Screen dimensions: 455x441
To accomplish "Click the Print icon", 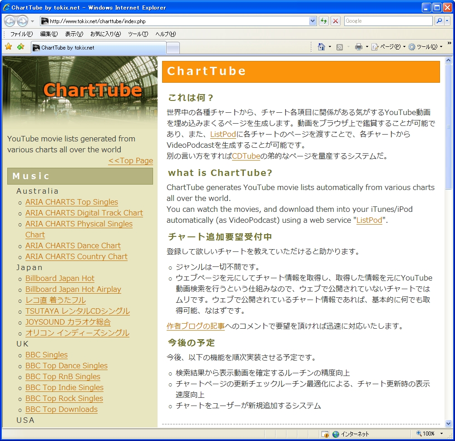I will pyautogui.click(x=359, y=47).
